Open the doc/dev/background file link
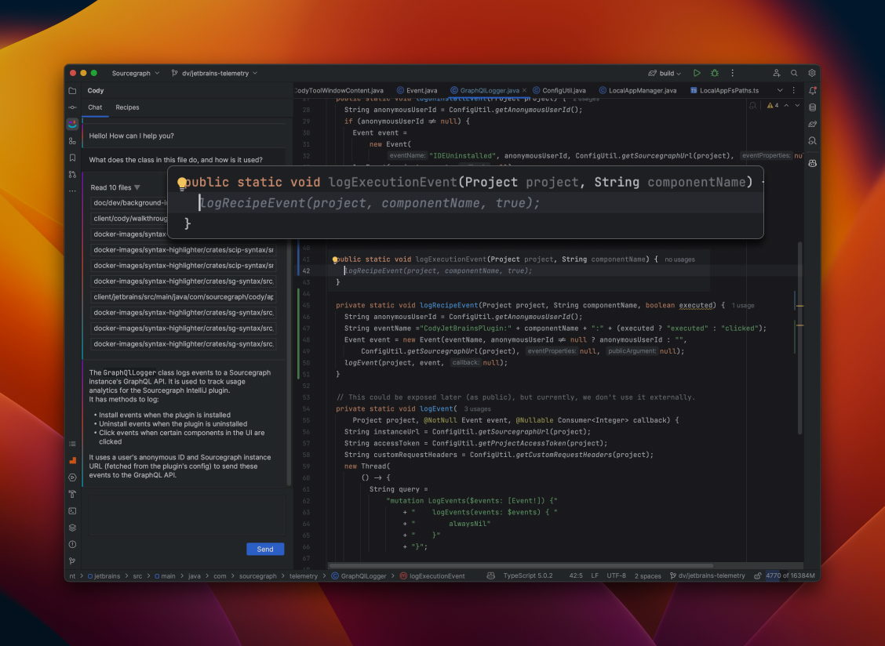 (x=130, y=203)
